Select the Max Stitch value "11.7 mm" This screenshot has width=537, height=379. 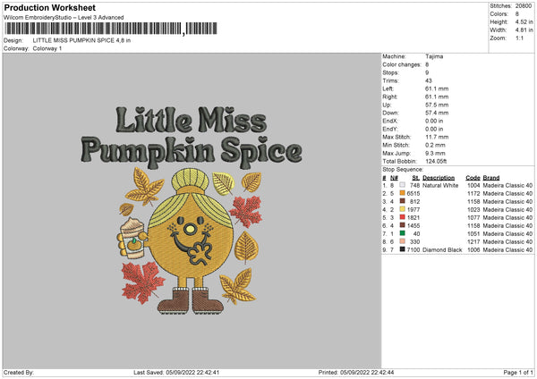click(x=437, y=137)
